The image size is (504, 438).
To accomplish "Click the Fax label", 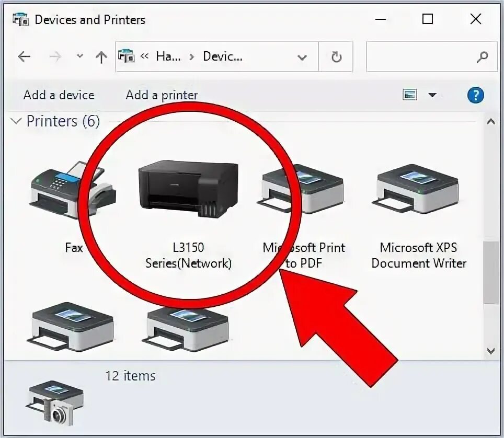I will click(x=74, y=248).
